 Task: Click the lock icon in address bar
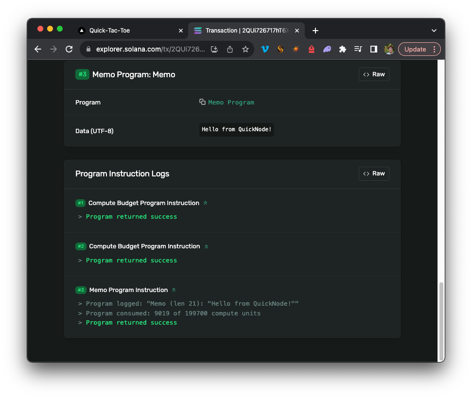click(88, 49)
